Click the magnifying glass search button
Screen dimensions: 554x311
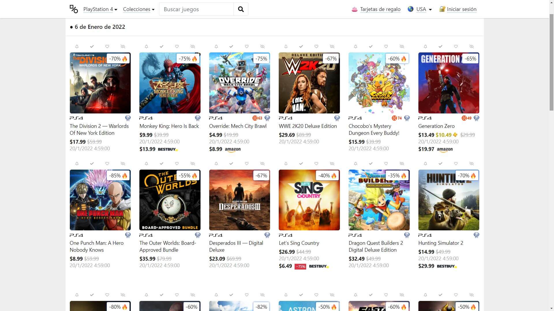[x=241, y=9]
